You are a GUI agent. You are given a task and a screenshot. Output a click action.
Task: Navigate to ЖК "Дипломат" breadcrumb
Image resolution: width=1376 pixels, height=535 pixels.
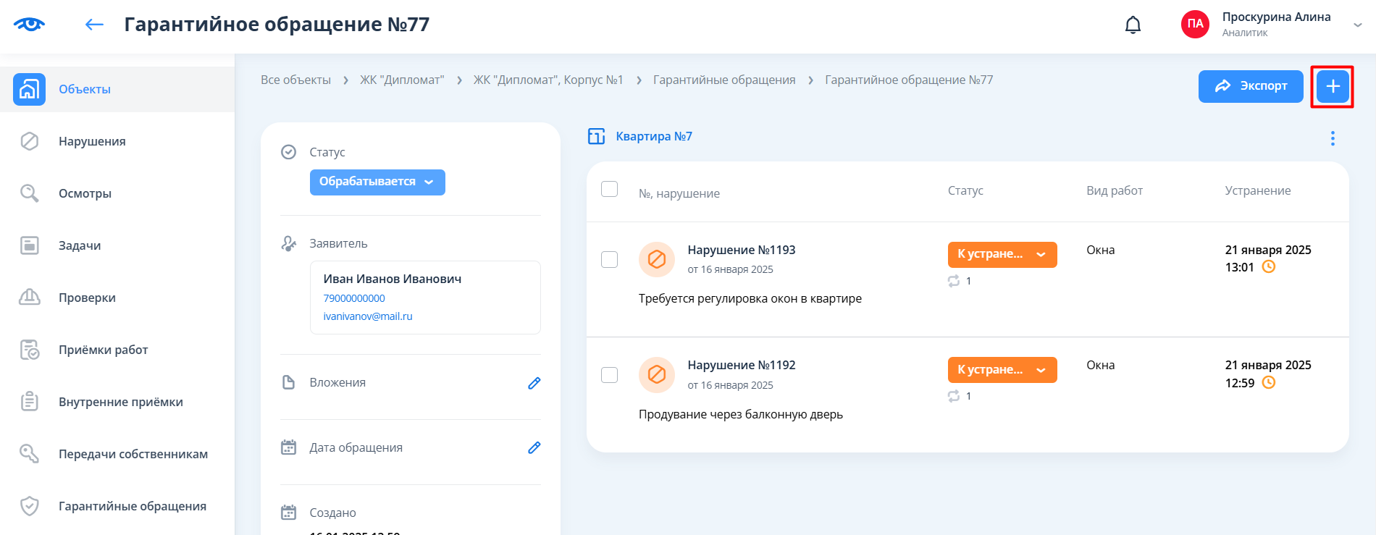click(x=402, y=80)
